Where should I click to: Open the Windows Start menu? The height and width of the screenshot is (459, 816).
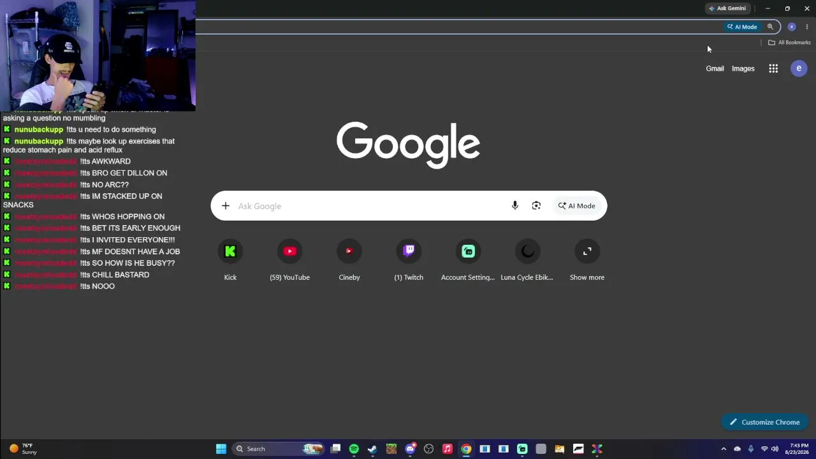click(x=221, y=449)
